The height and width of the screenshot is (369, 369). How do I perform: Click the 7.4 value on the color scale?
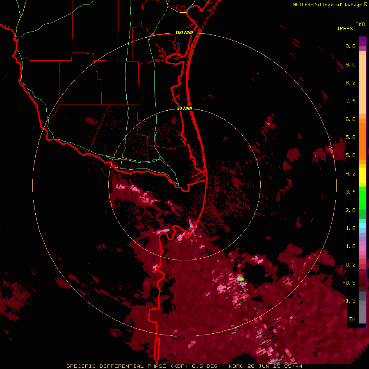(351, 101)
